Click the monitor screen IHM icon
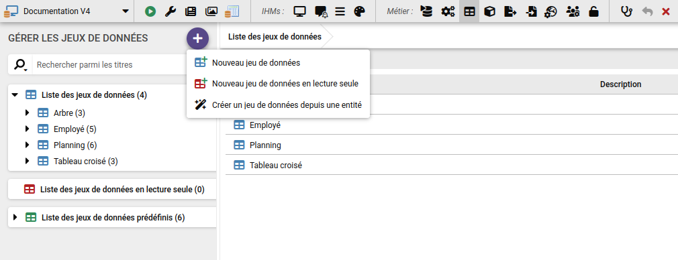678x260 pixels. tap(299, 11)
